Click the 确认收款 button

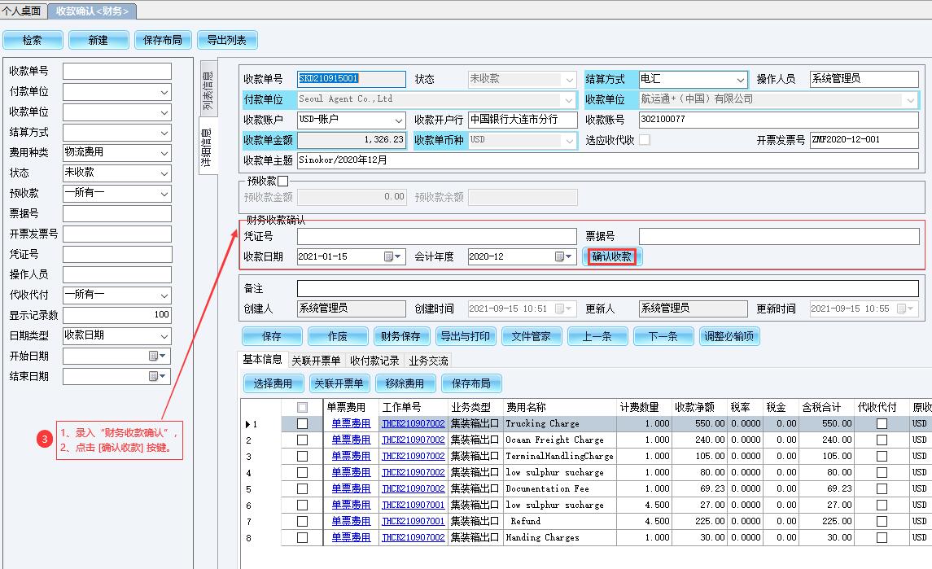[611, 256]
